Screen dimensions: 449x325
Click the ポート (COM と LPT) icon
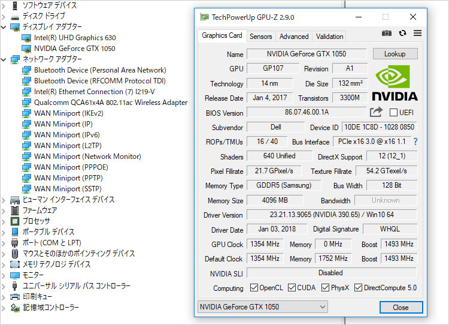point(15,243)
